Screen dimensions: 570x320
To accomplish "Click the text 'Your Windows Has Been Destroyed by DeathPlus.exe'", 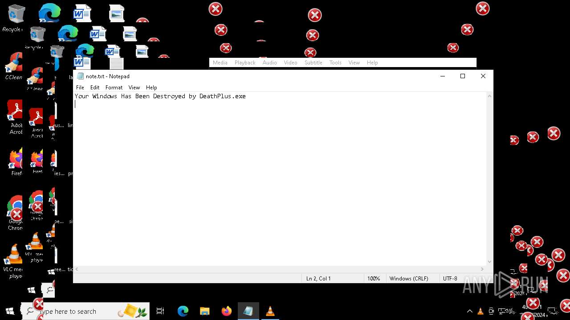I will point(160,96).
